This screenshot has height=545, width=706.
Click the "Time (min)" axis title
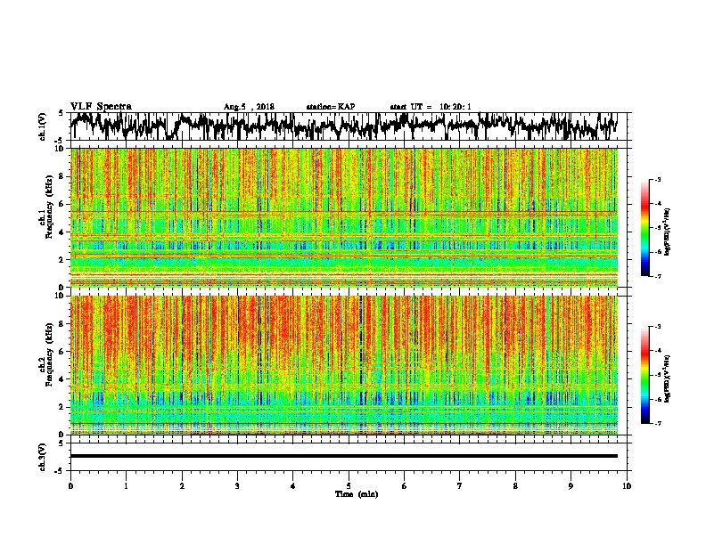coord(357,494)
